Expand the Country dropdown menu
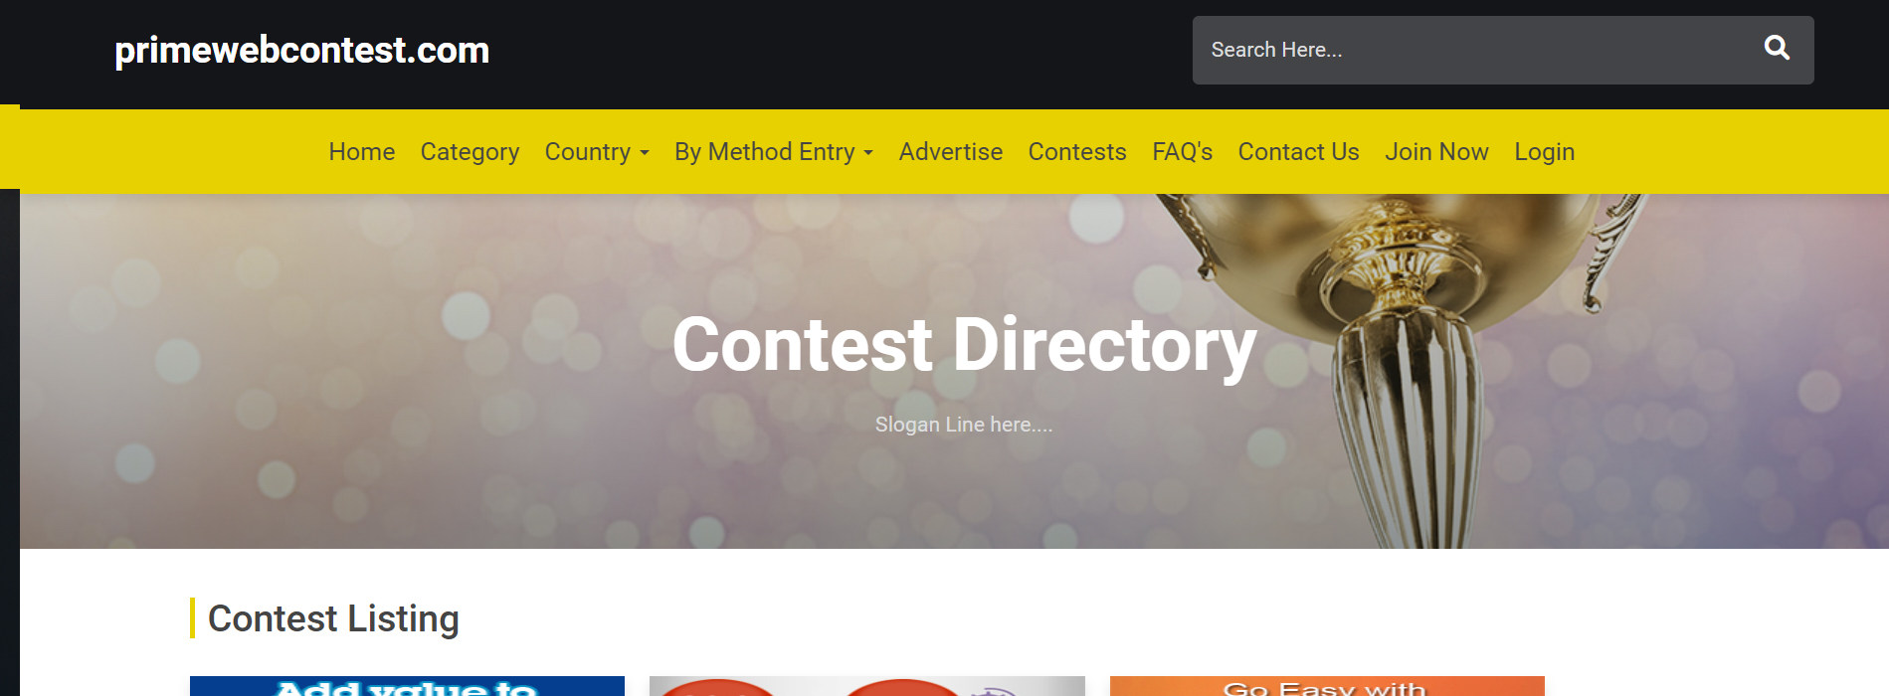Screen dimensions: 1889x696 coord(597,152)
